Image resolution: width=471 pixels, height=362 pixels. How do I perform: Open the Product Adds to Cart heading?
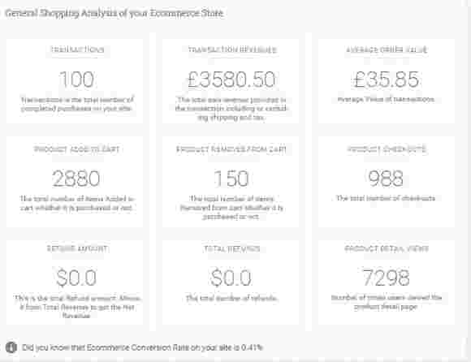click(x=76, y=149)
